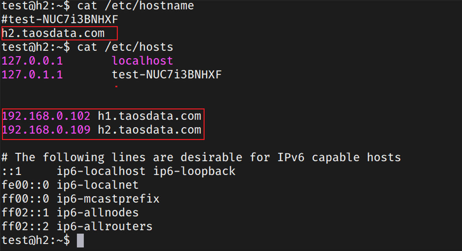Click the terminal cursor block at prompt
Viewport: 462px width, 251px height.
pos(80,240)
